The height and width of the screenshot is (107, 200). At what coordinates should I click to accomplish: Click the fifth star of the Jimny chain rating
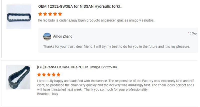point(58,74)
